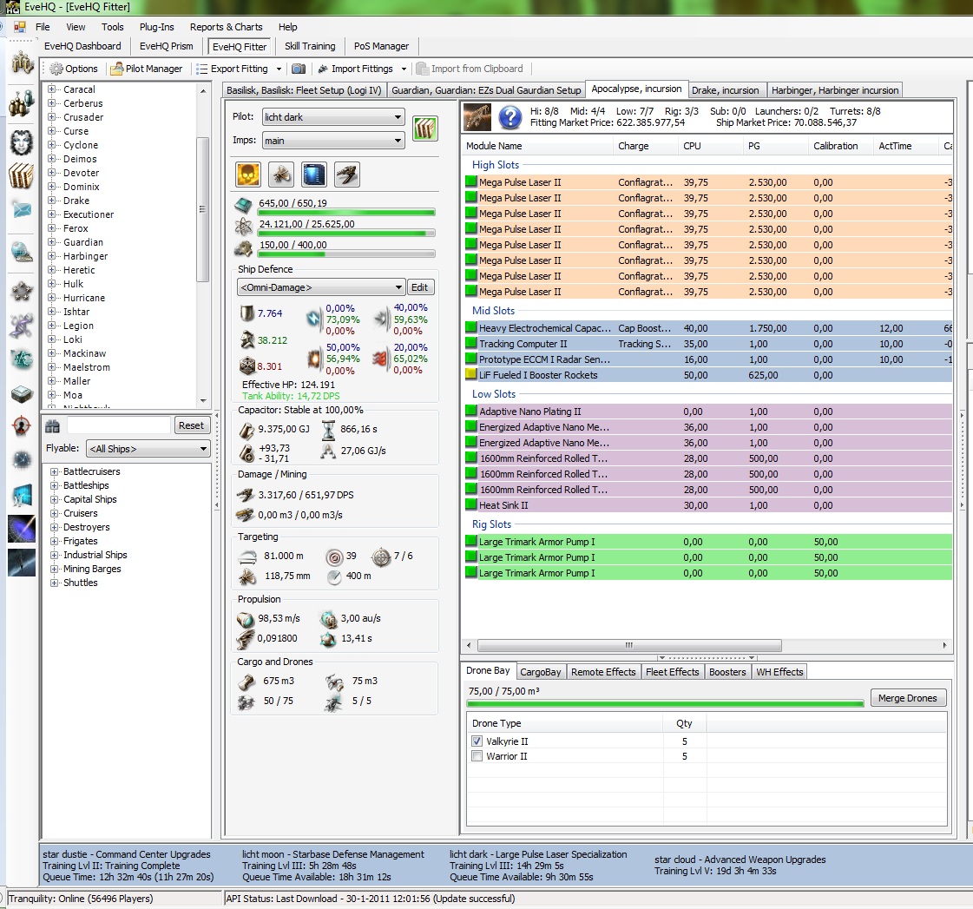Click the Pilot Manager button

[147, 69]
